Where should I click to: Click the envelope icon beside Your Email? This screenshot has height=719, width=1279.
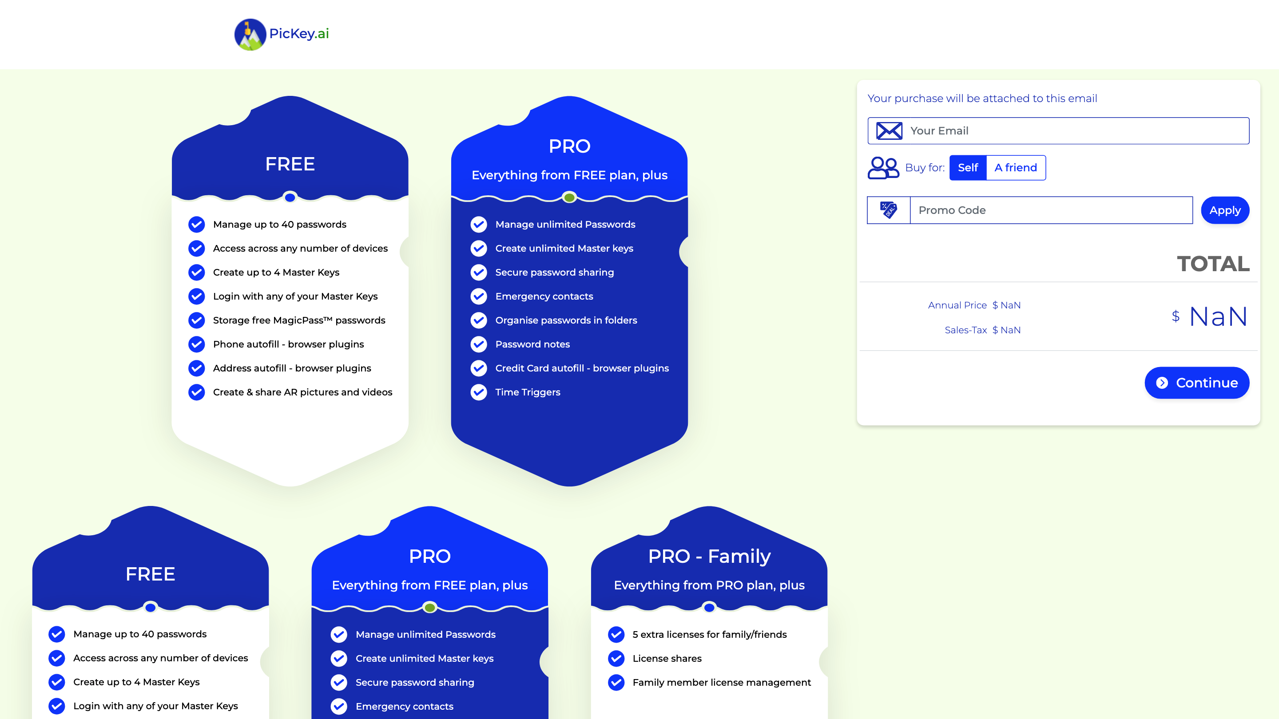pyautogui.click(x=888, y=130)
